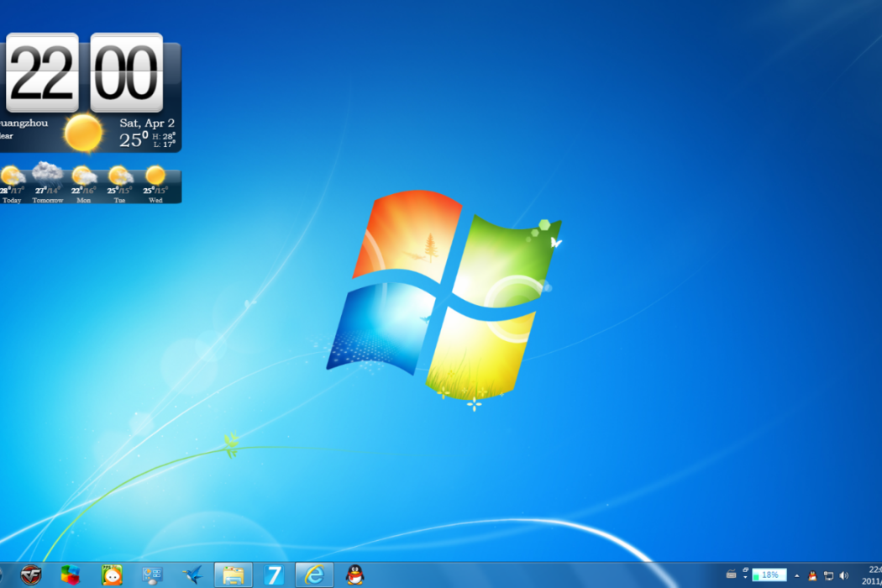Select the Today forecast icon
The width and height of the screenshot is (882, 588).
(x=12, y=176)
